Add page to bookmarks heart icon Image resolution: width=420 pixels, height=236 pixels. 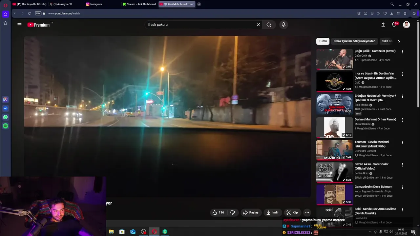(x=385, y=13)
